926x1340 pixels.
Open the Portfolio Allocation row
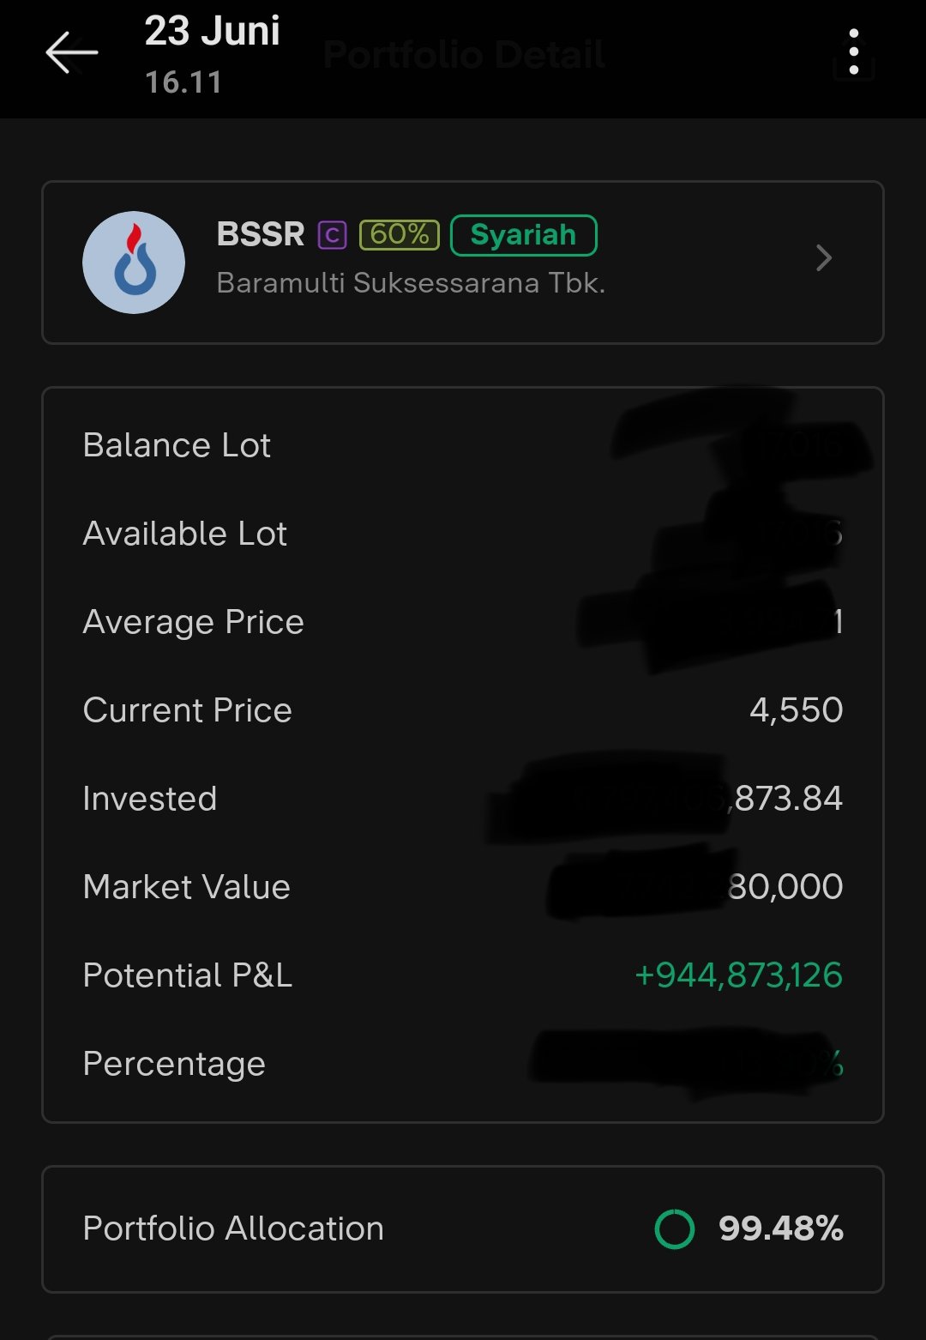[x=463, y=1229]
